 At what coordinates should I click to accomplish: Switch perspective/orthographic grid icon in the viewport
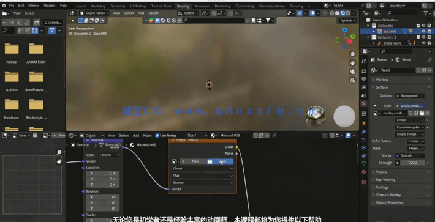pyautogui.click(x=352, y=80)
